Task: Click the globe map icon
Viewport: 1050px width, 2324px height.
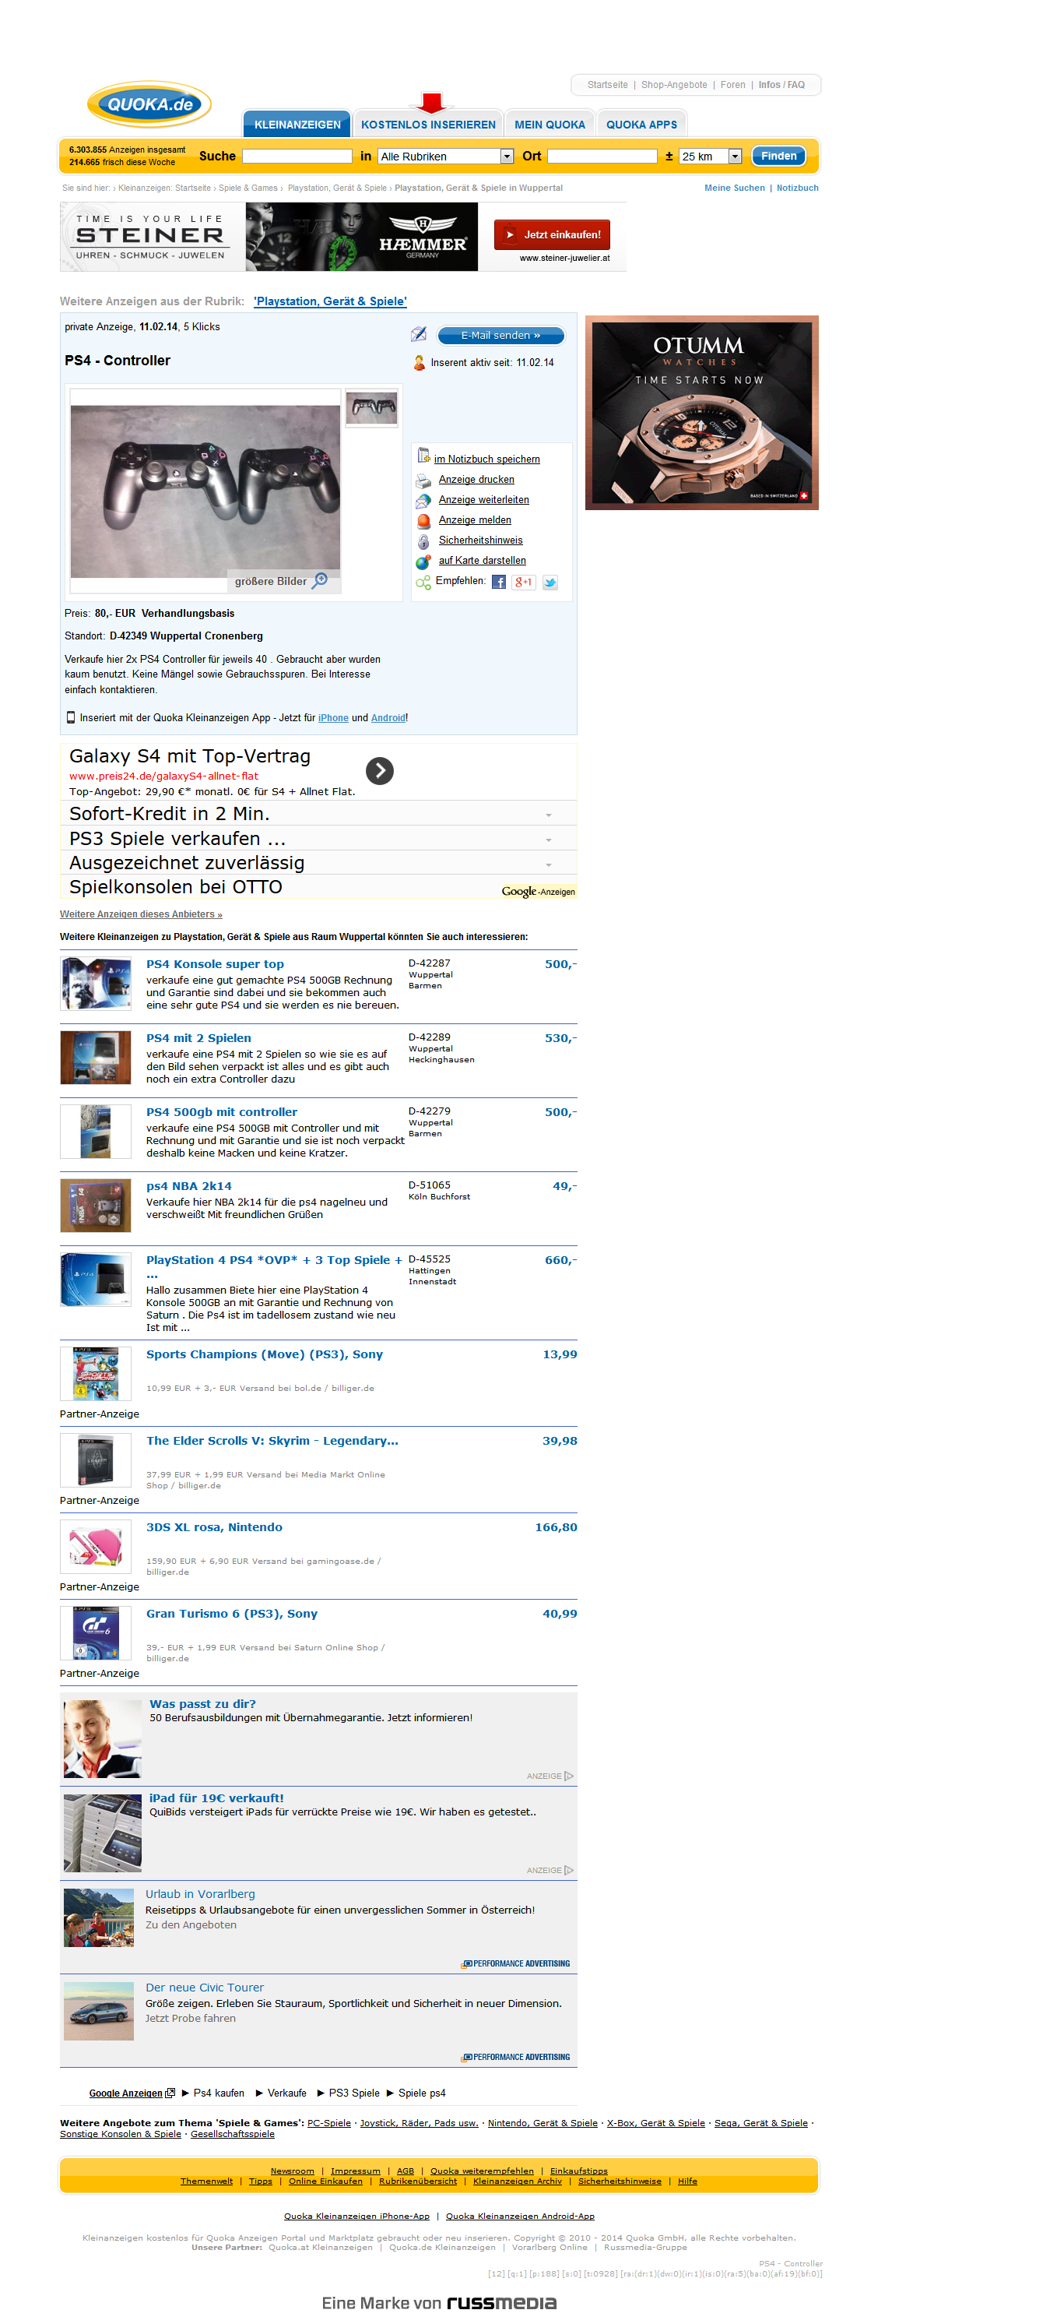Action: tap(423, 562)
